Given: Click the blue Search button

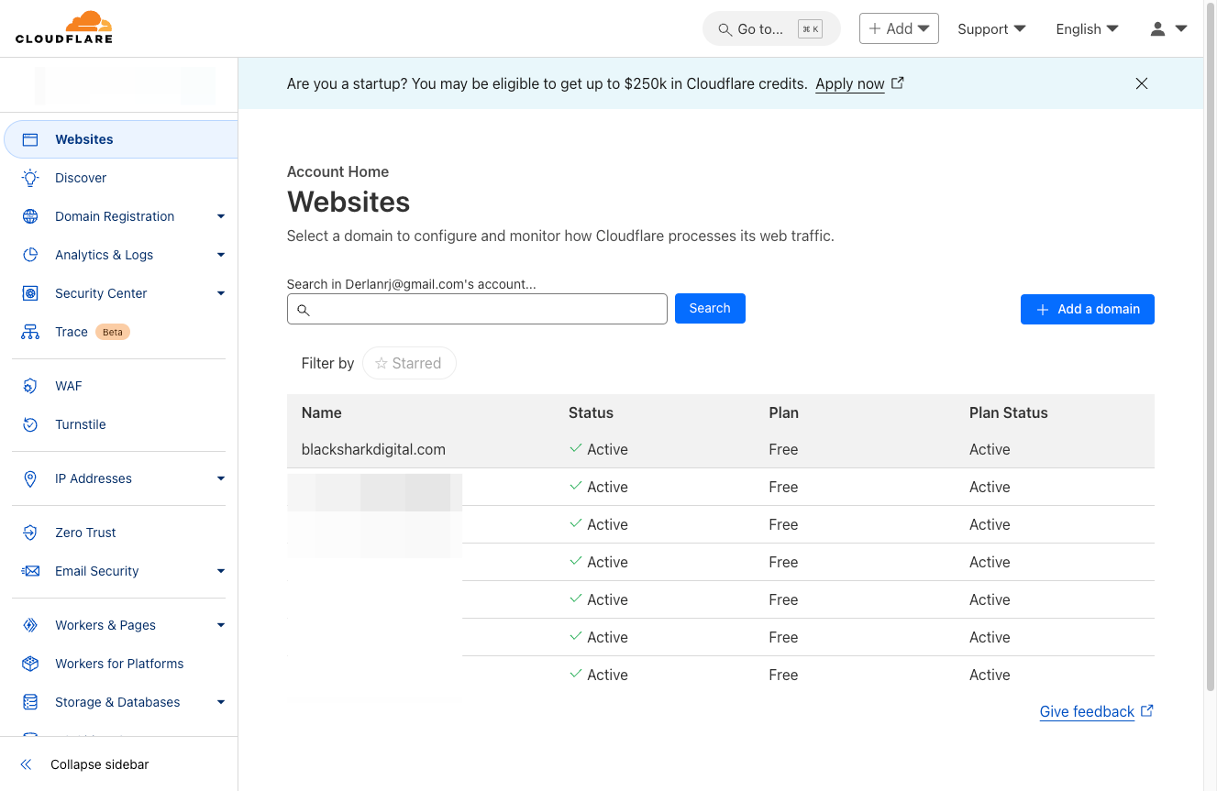Looking at the screenshot, I should [x=710, y=308].
